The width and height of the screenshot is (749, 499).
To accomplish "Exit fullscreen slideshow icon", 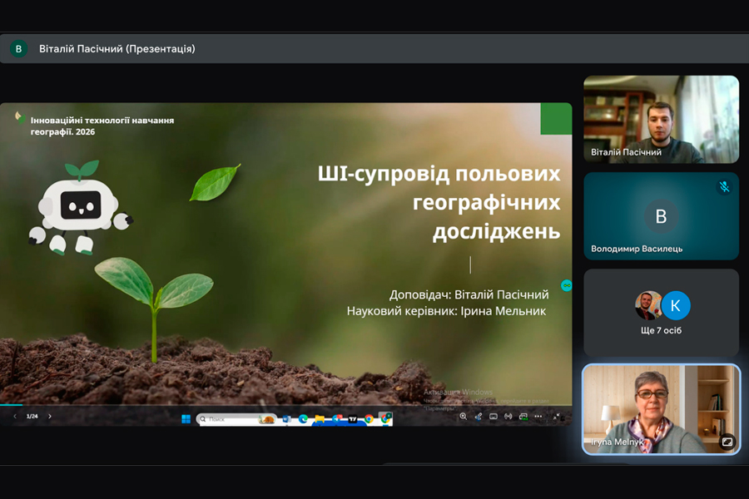I will click(x=556, y=417).
